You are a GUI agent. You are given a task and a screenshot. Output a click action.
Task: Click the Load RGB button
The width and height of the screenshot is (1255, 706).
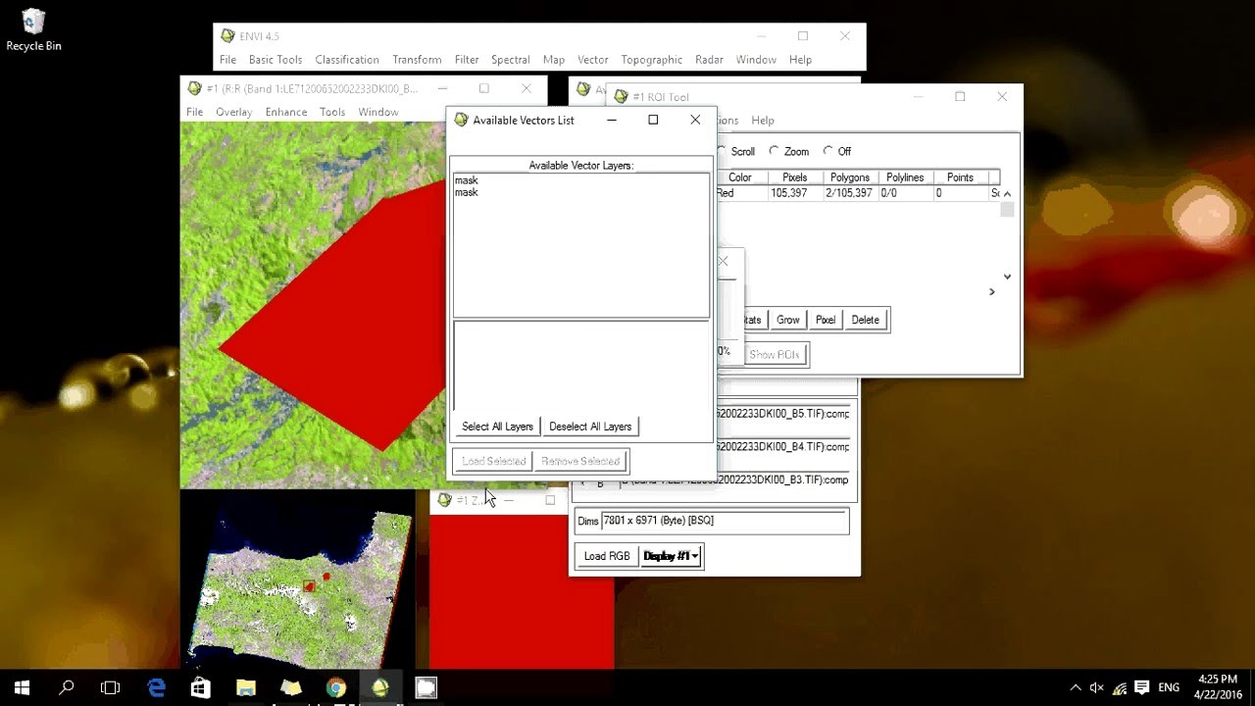click(x=607, y=556)
